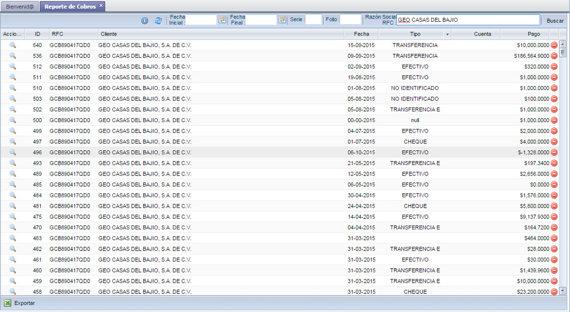
Task: Open the Fecha Inicial calendar picker
Action: coord(222,20)
